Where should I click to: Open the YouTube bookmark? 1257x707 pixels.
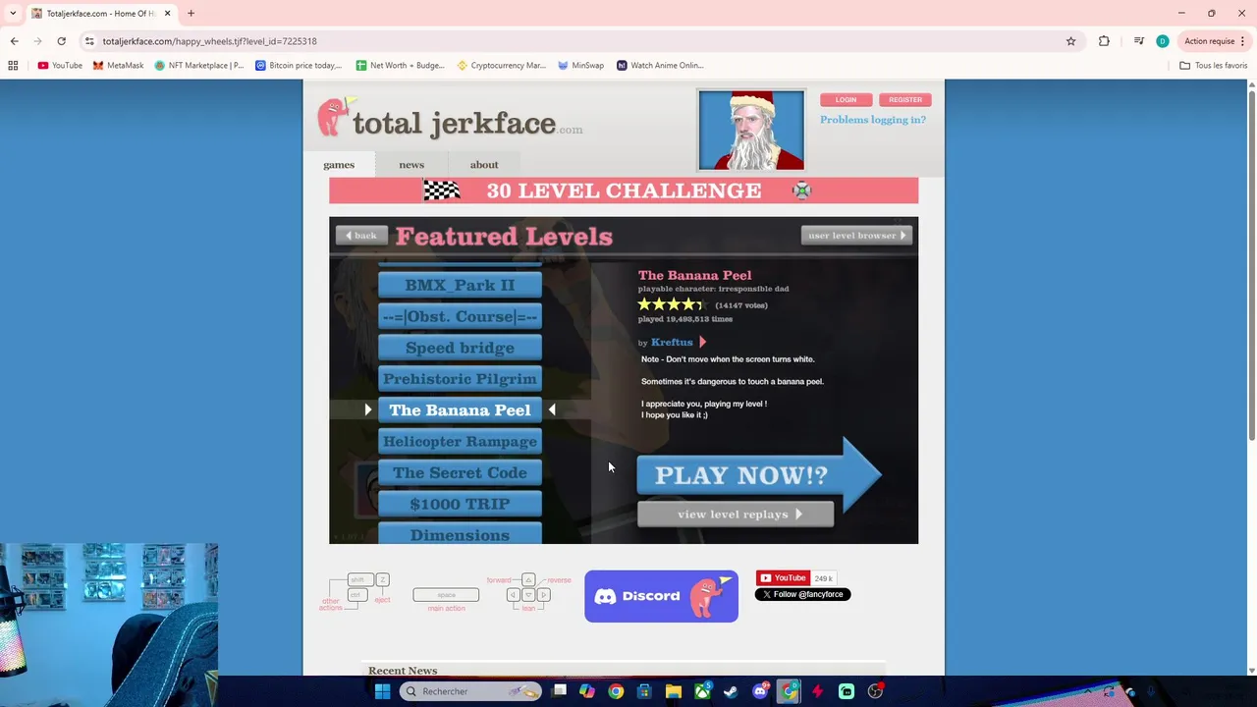point(60,66)
